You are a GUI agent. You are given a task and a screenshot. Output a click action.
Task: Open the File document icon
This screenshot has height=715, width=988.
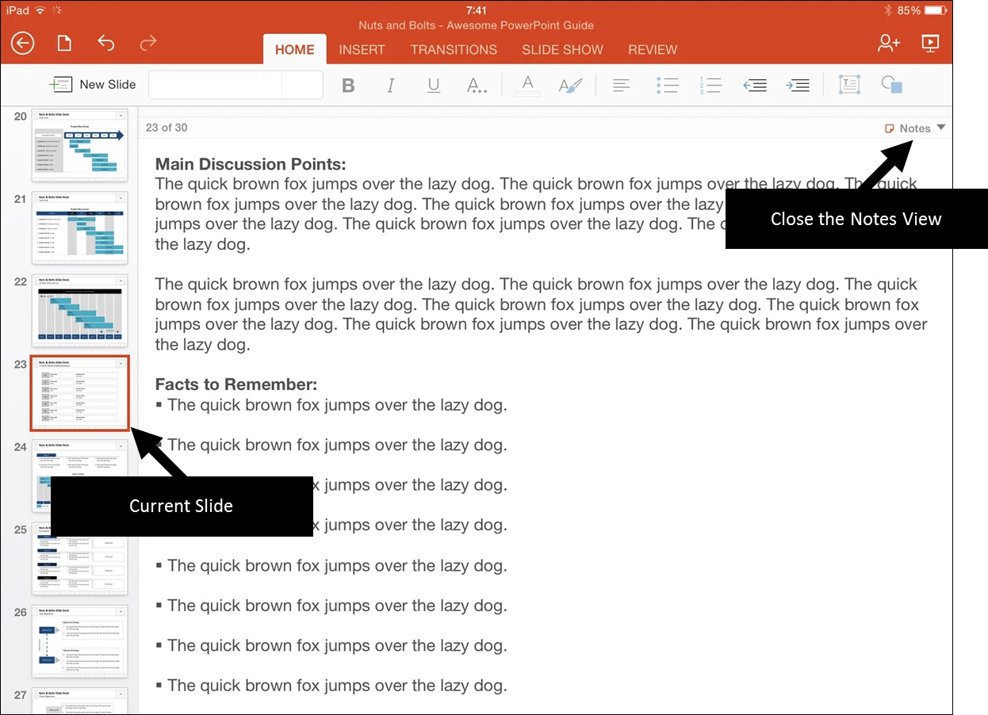[63, 43]
